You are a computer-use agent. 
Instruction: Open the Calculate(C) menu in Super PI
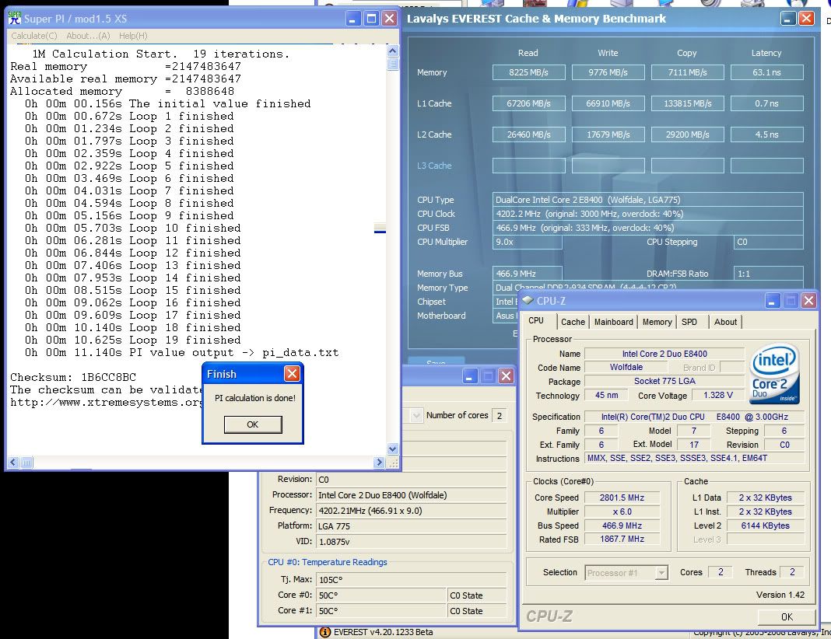pos(34,36)
